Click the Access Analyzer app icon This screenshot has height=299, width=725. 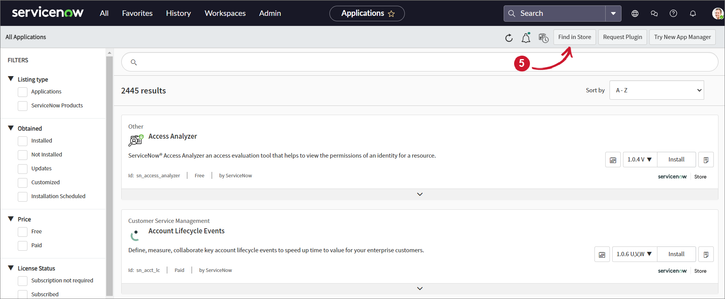tap(136, 140)
